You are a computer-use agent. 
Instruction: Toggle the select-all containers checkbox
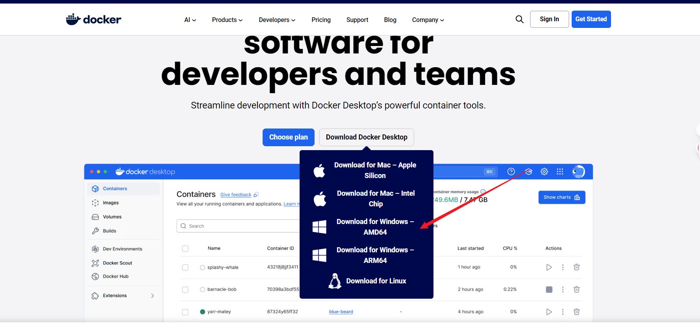coord(185,249)
